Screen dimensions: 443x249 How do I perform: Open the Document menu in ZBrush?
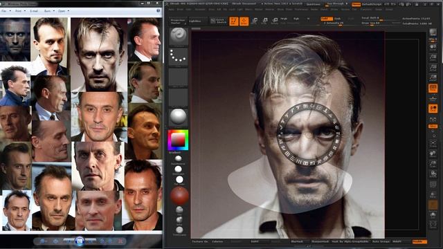pyautogui.click(x=200, y=9)
